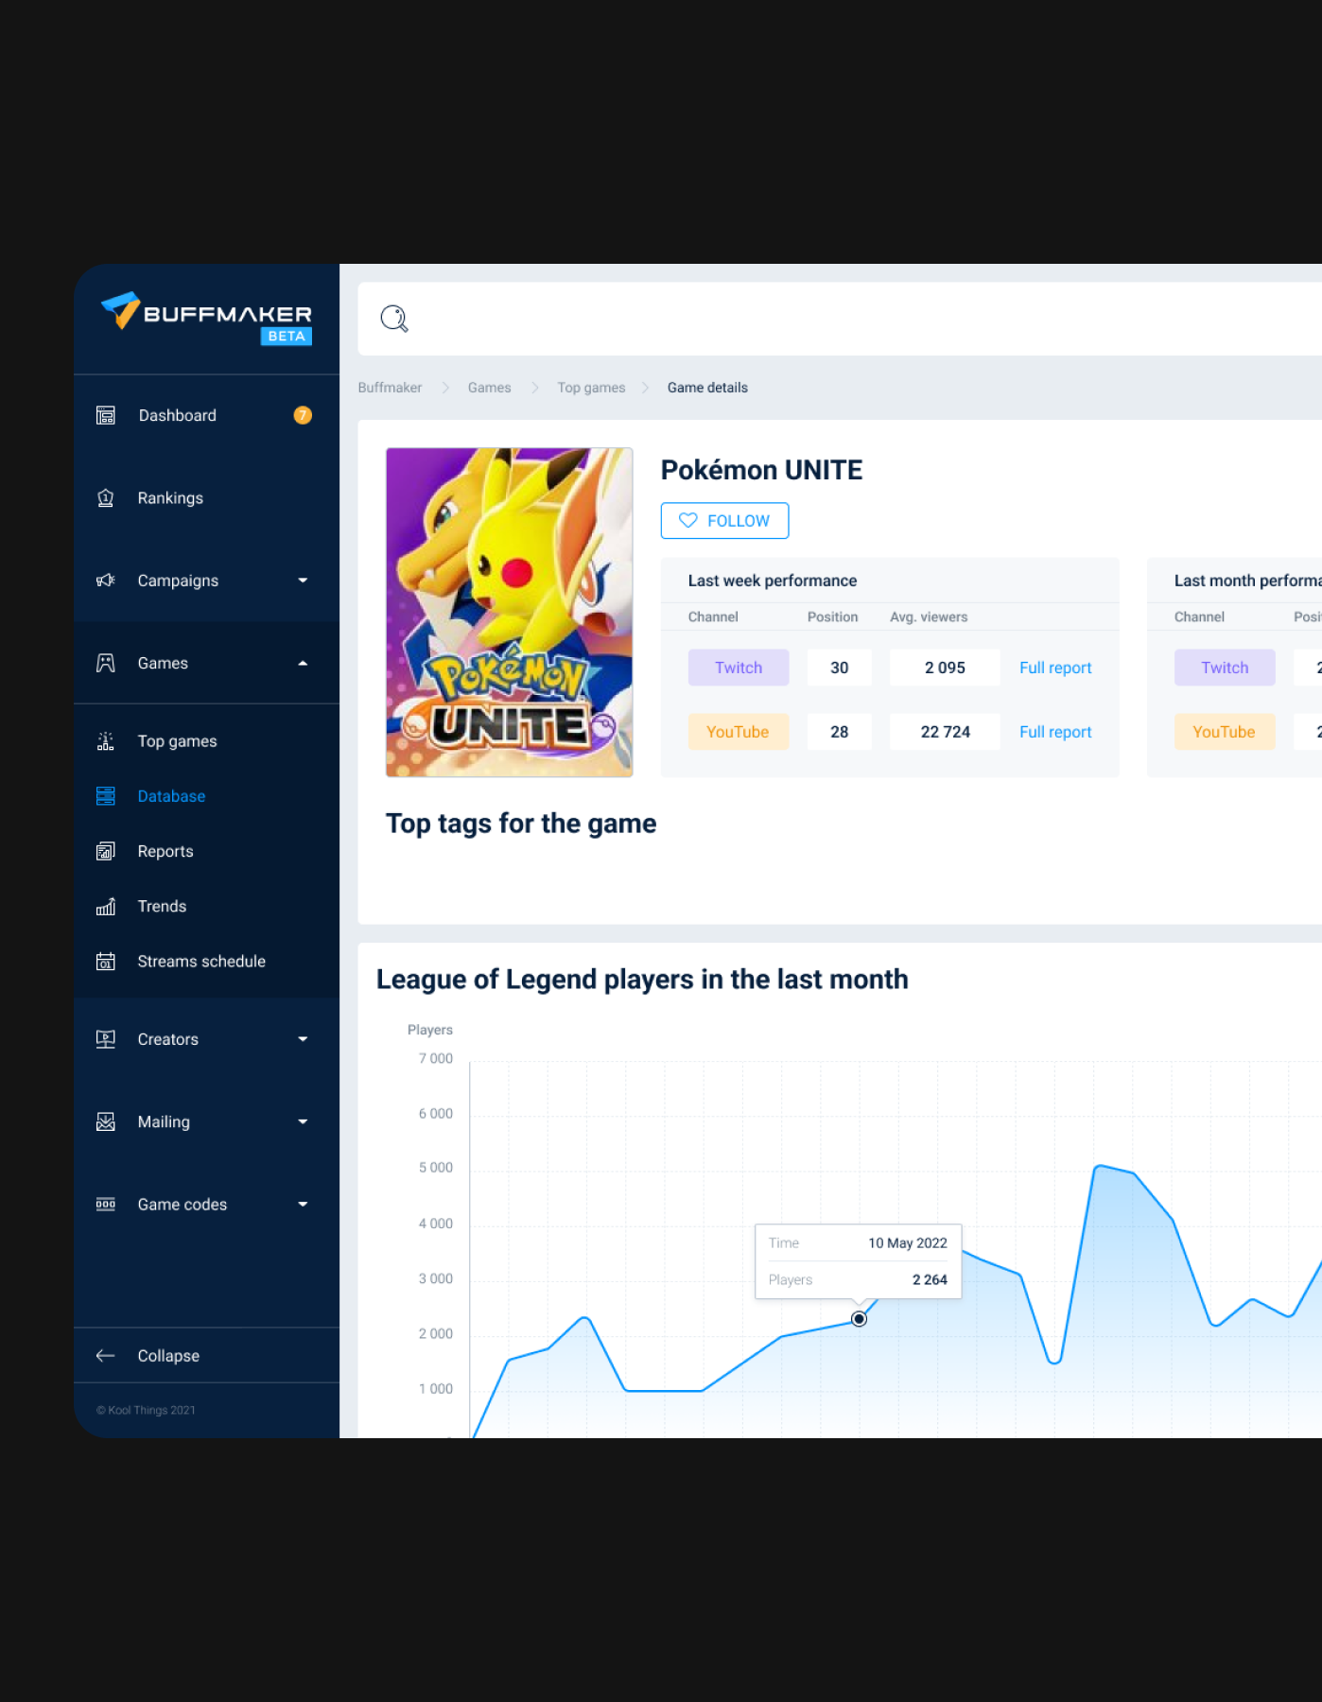Image resolution: width=1322 pixels, height=1702 pixels.
Task: Select the Database menu entry
Action: (x=206, y=796)
